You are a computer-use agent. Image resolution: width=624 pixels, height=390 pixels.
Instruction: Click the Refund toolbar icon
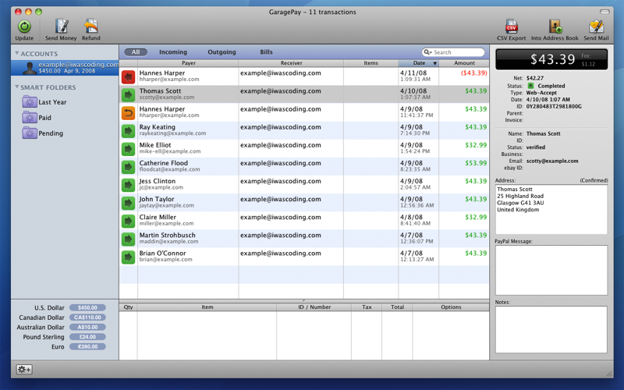91,27
